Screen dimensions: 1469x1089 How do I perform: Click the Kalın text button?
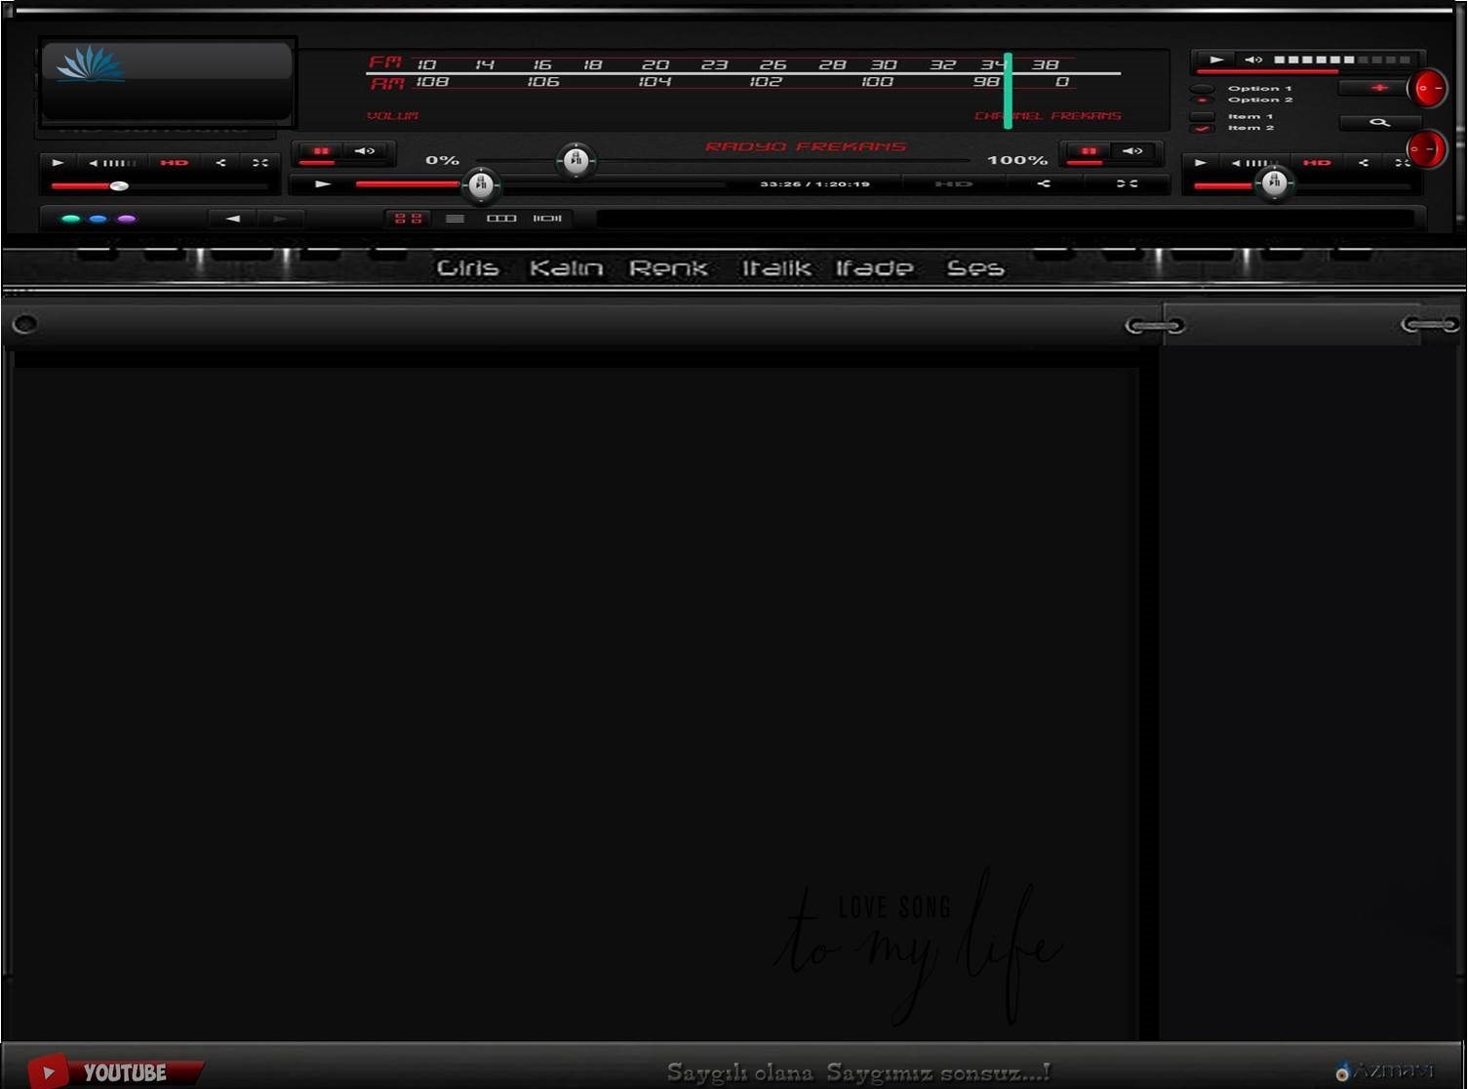[566, 268]
